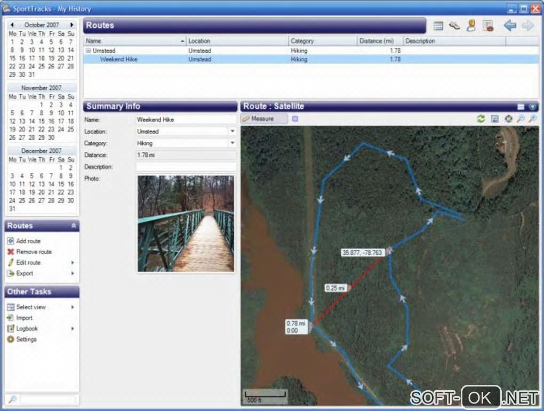Open the calendar table view icon

coord(438,26)
